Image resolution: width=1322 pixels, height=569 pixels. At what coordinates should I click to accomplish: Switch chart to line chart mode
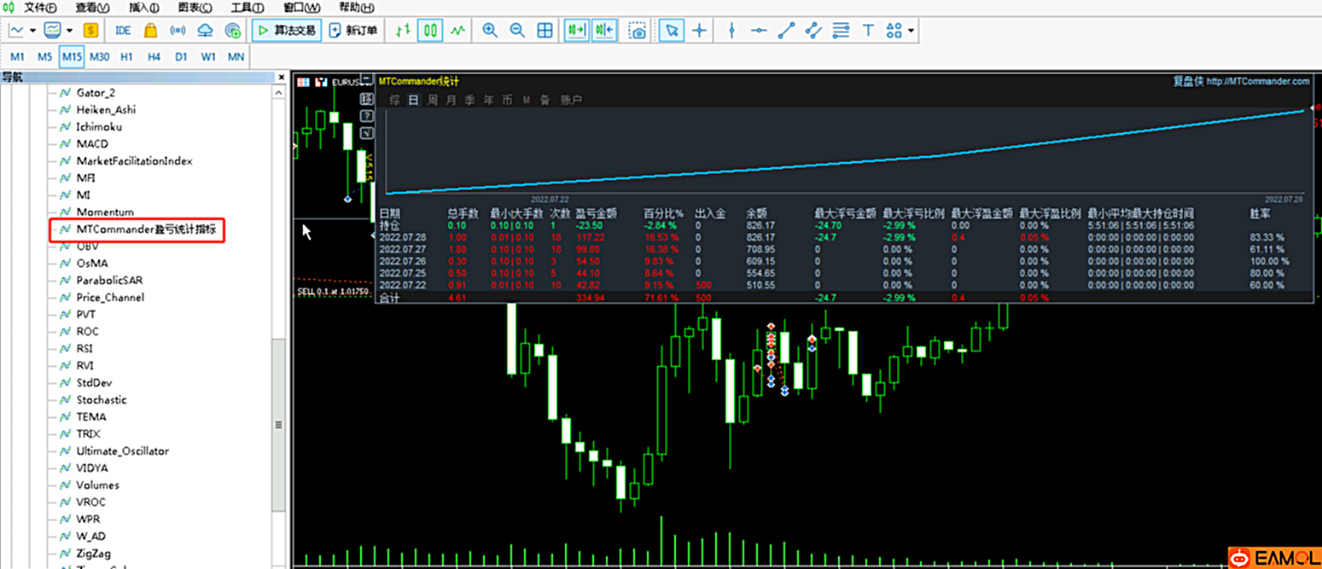pyautogui.click(x=458, y=31)
